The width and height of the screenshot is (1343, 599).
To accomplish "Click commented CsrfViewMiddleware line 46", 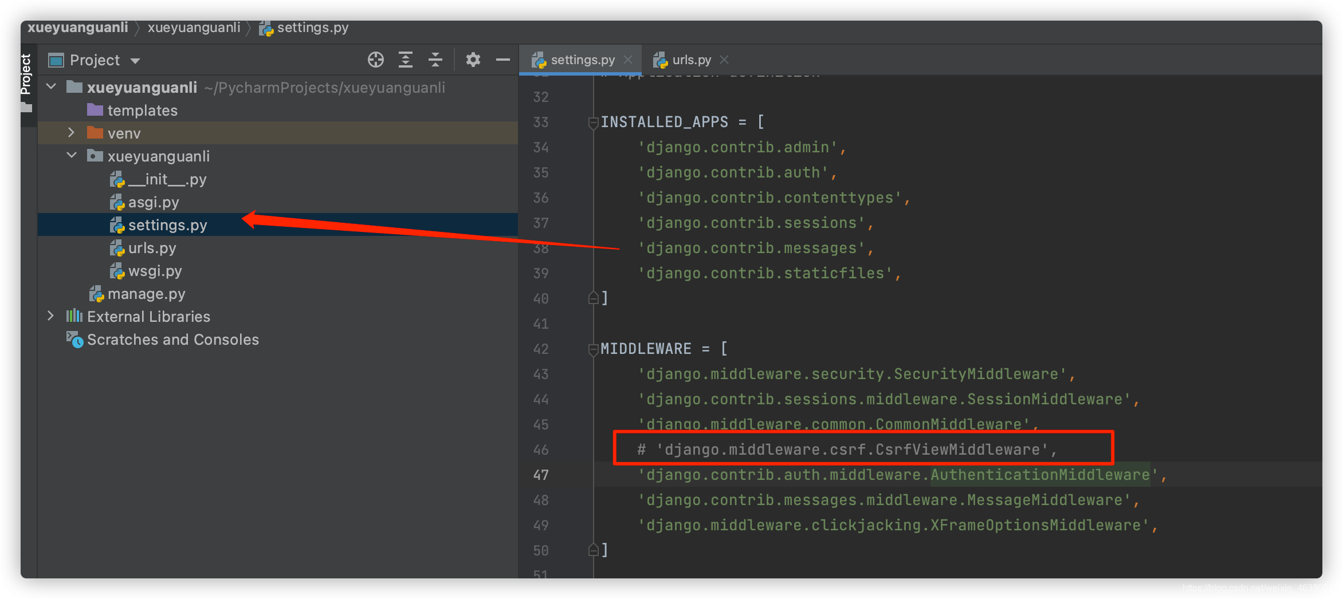I will pos(847,450).
